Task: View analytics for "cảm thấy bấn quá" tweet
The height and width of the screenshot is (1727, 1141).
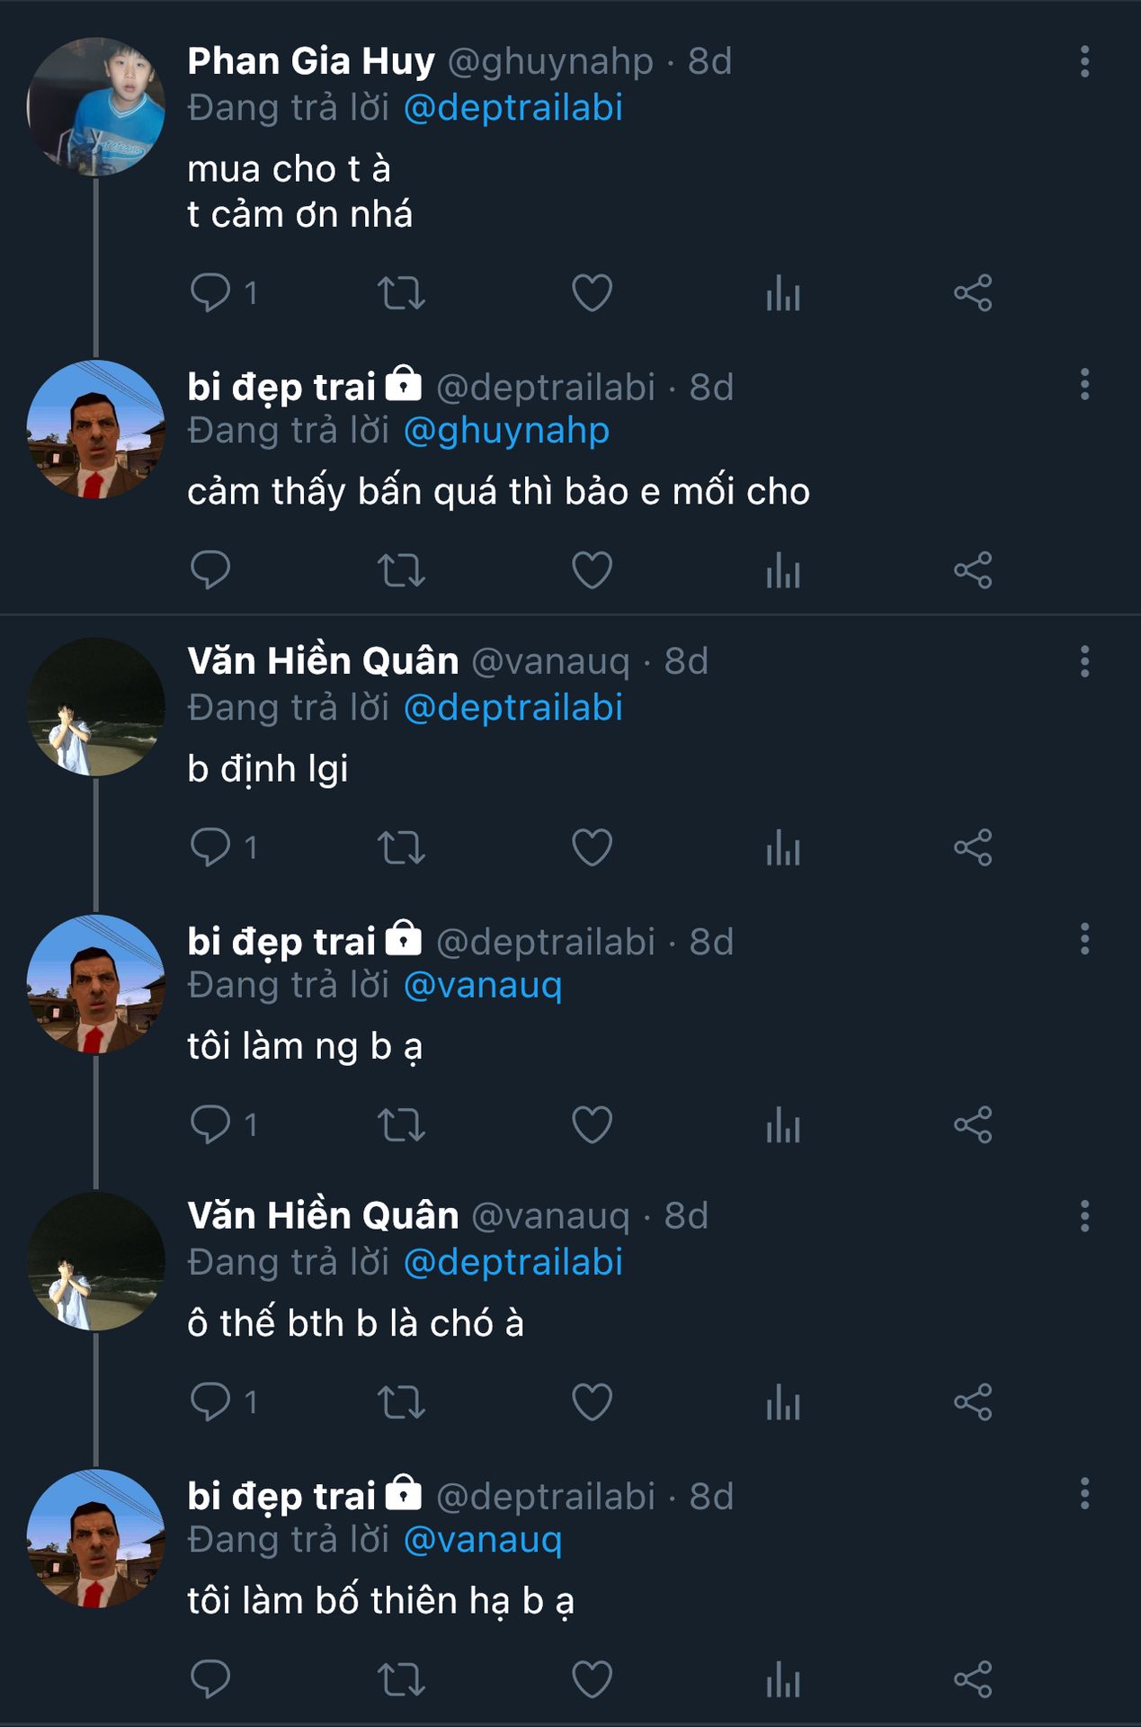Action: coord(783,570)
